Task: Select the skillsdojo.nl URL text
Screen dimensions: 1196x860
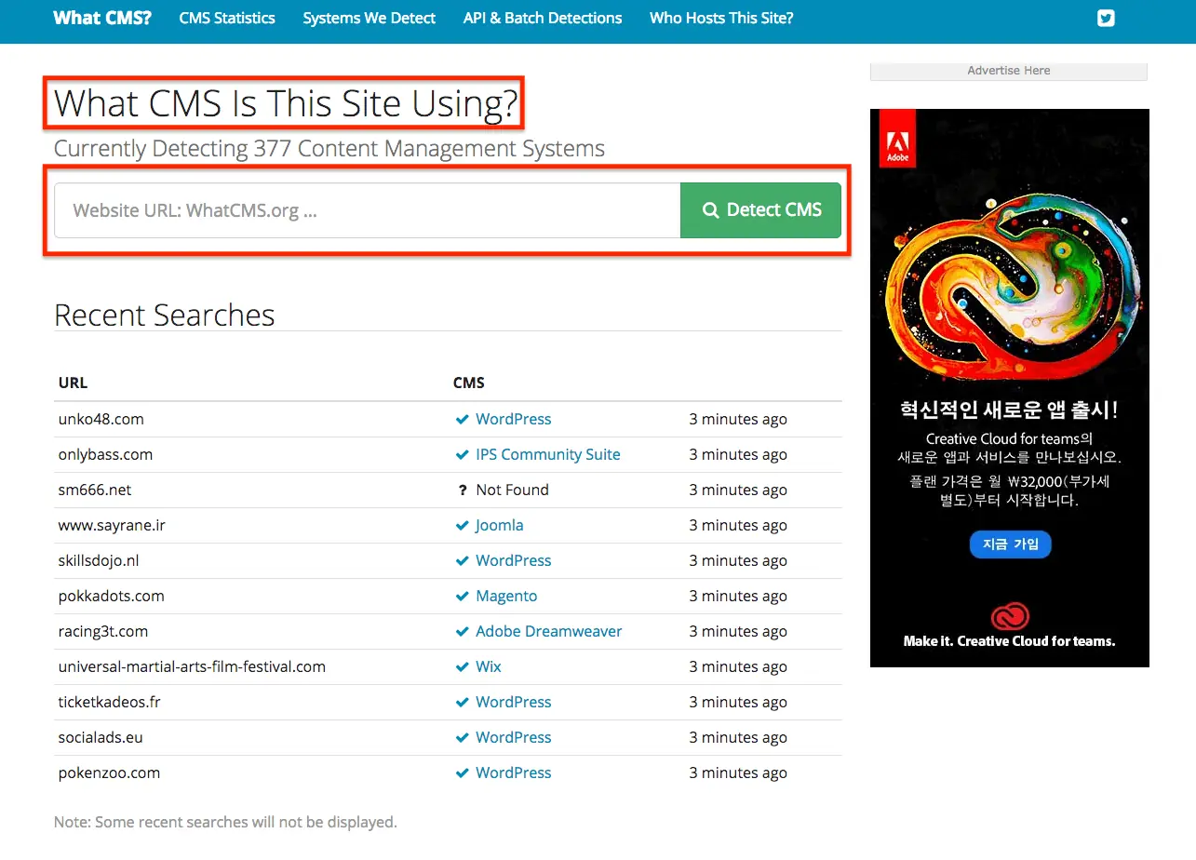Action: pos(99,560)
